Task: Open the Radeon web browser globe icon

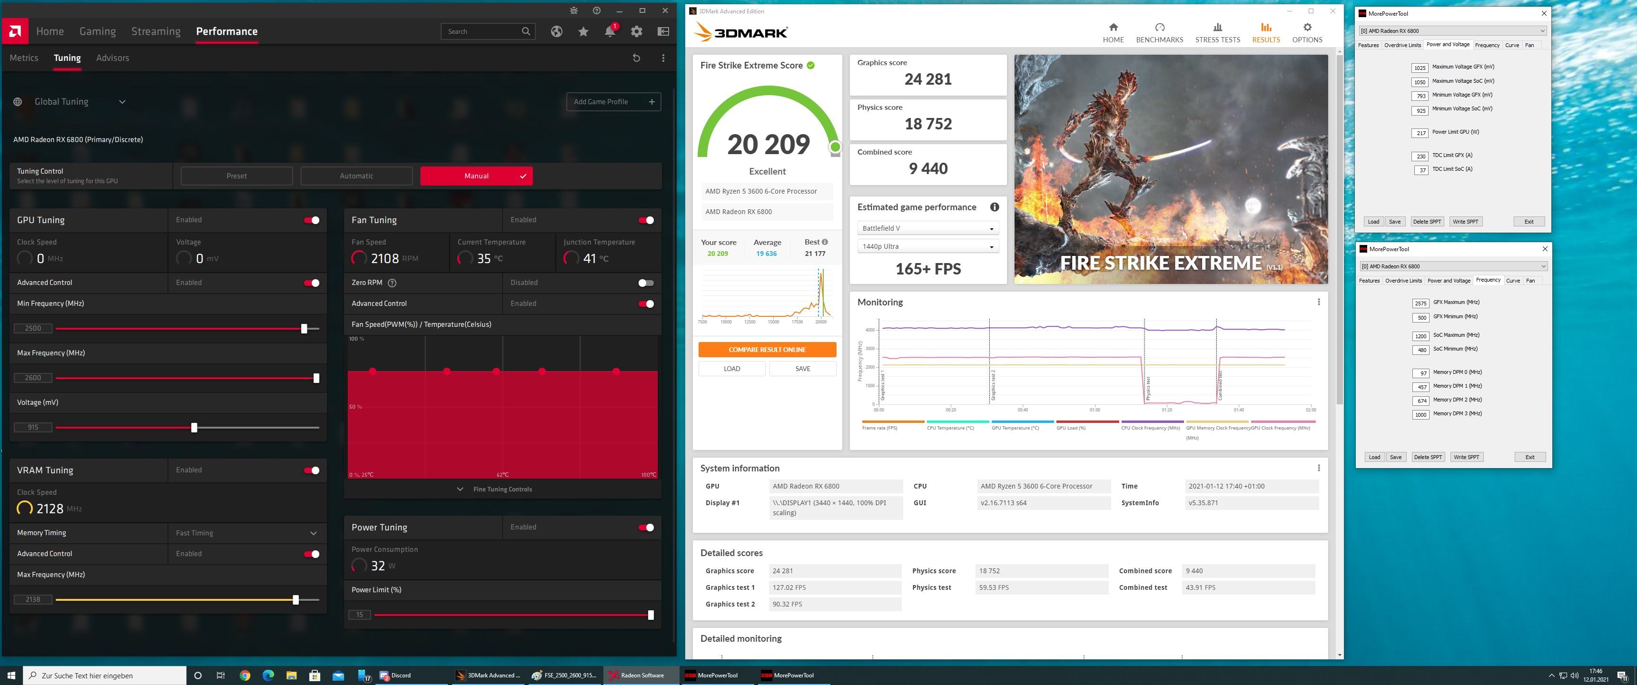Action: point(557,31)
